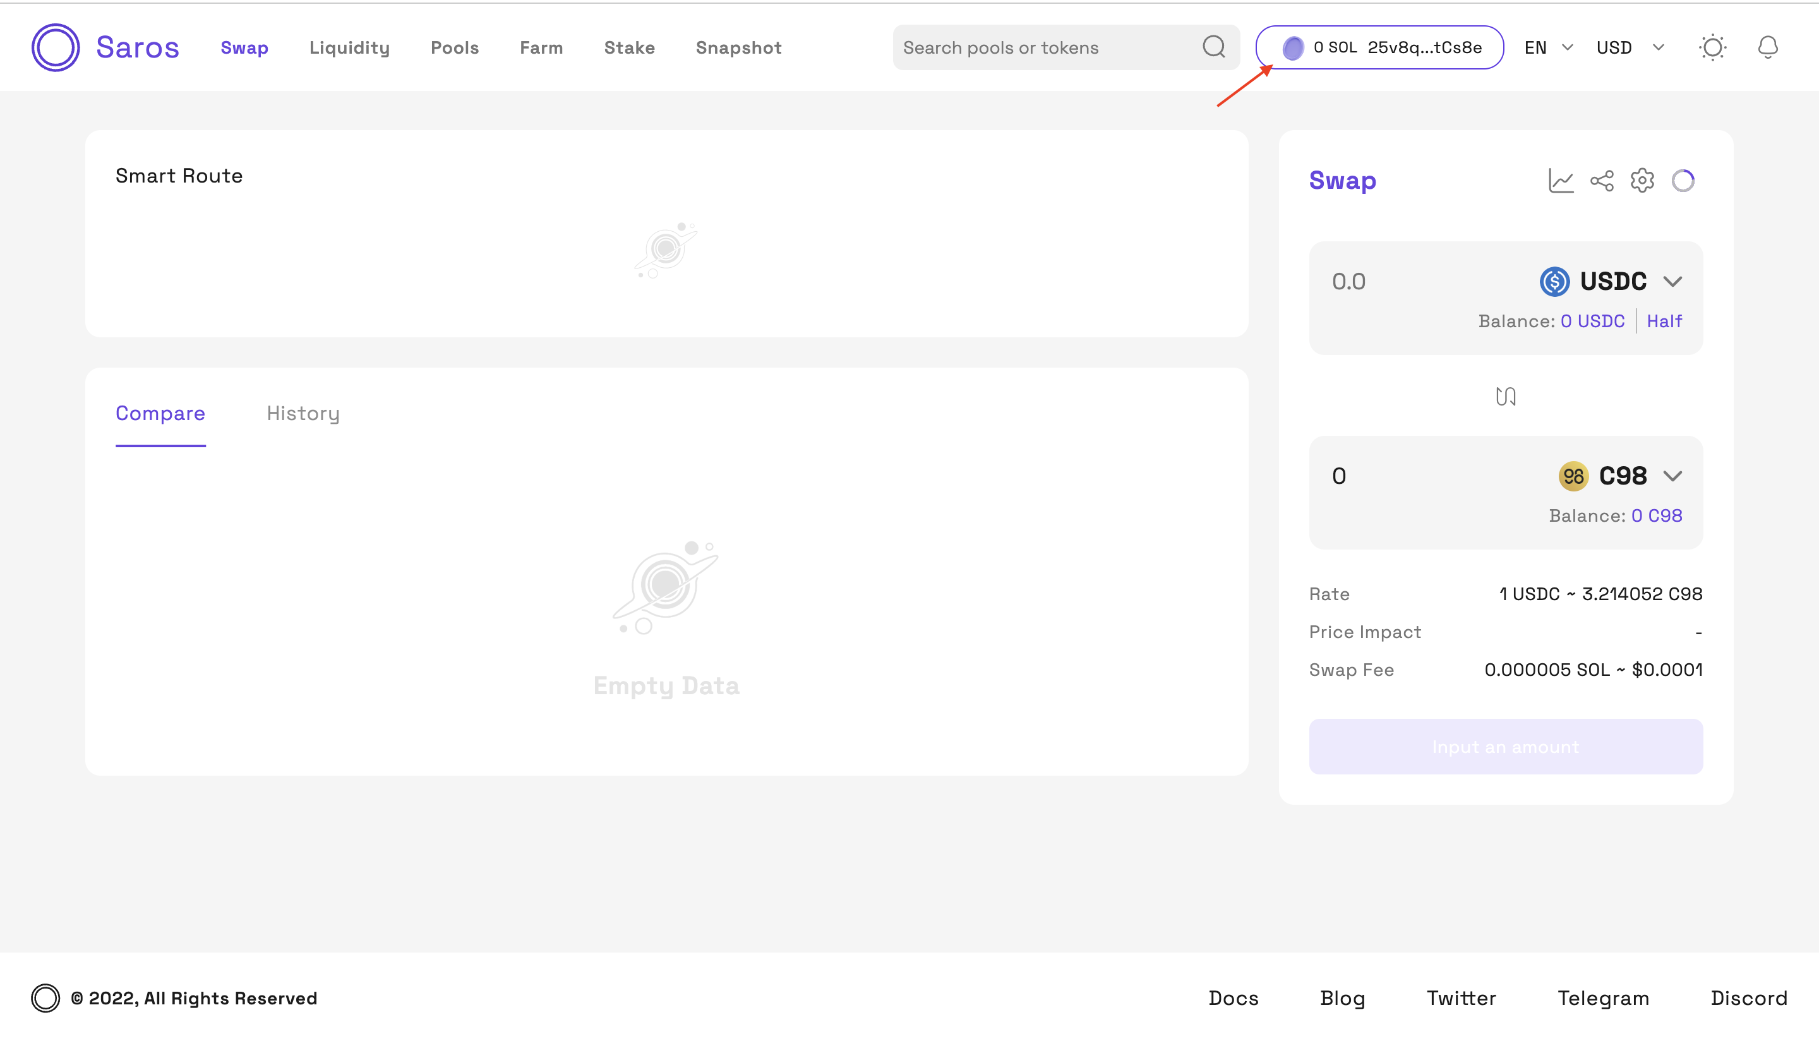Click the search magnifier icon
1819x1041 pixels.
(x=1214, y=47)
